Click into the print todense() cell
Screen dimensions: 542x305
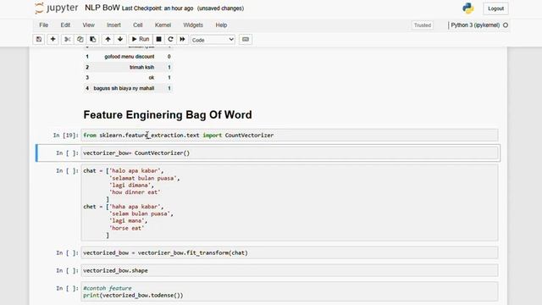click(x=290, y=291)
